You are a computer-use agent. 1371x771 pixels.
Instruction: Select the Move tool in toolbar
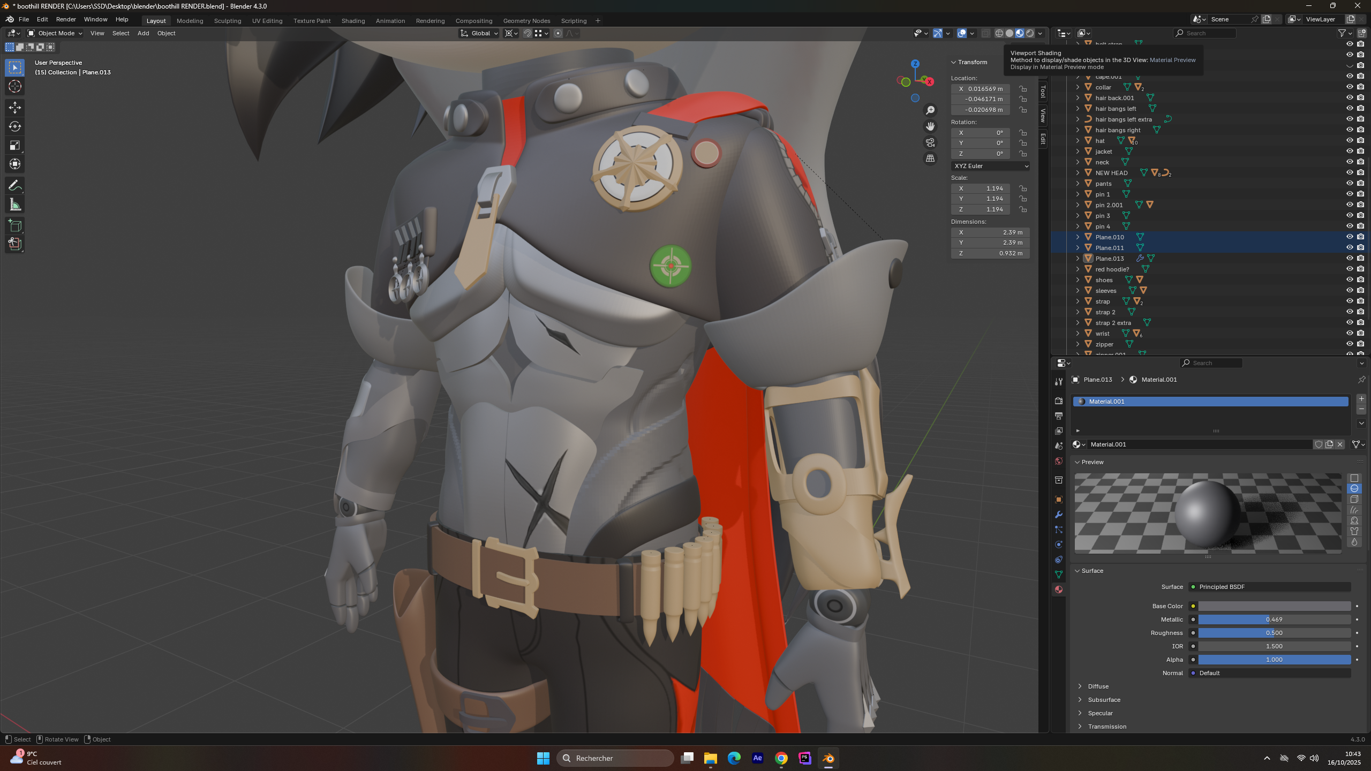[x=15, y=108]
